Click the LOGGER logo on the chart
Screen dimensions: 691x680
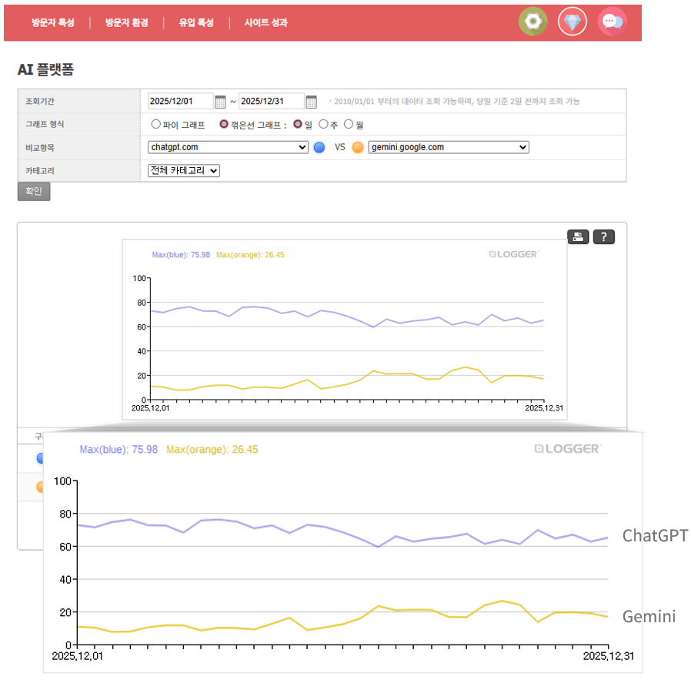[512, 253]
